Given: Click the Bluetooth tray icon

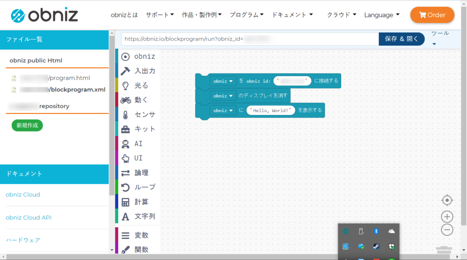Looking at the screenshot, I should pyautogui.click(x=376, y=231).
